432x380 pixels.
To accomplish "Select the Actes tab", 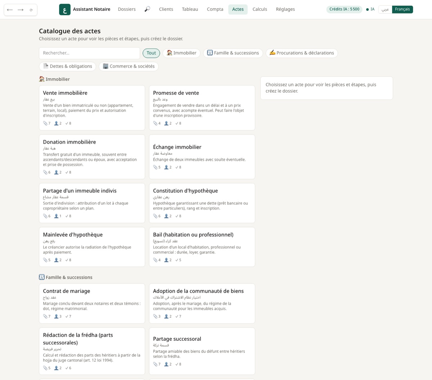I will pos(238,9).
